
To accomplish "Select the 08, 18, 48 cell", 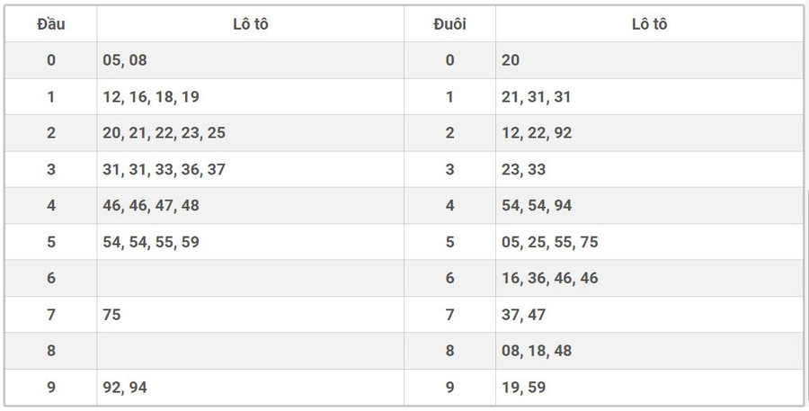I will pyautogui.click(x=537, y=351).
